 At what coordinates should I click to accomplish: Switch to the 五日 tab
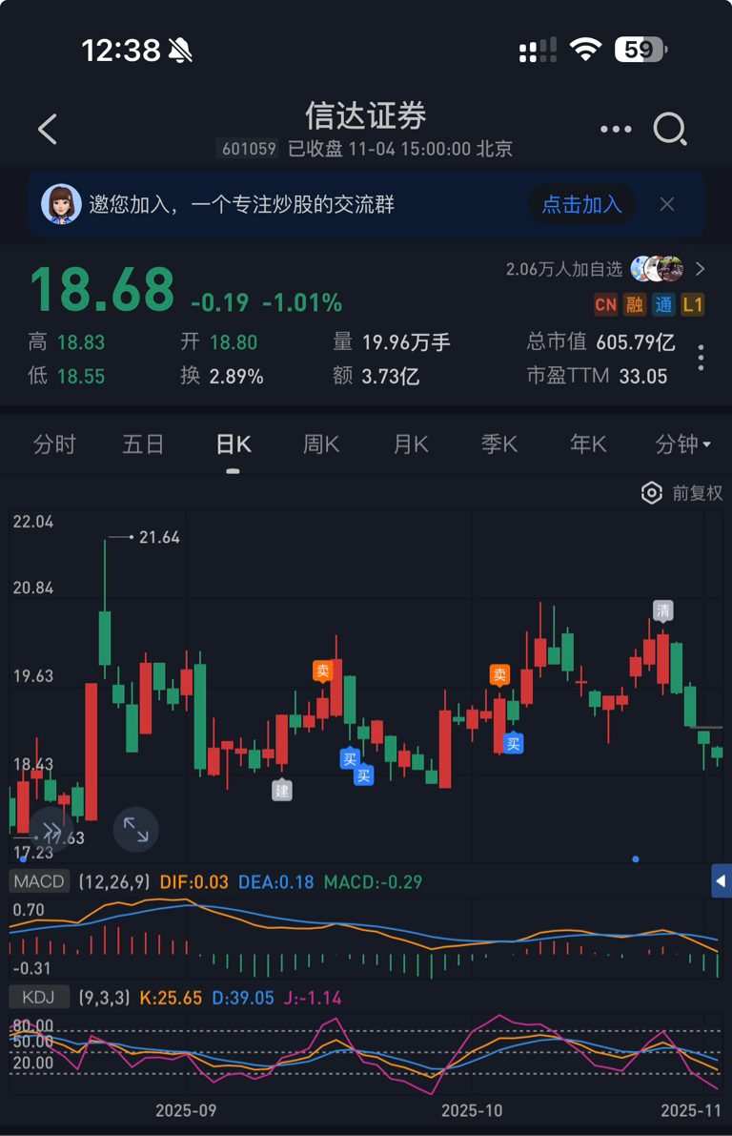143,444
